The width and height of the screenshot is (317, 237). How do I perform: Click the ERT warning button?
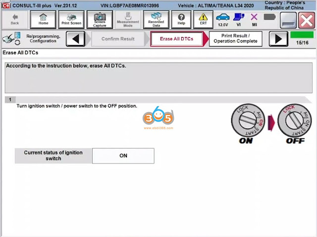click(203, 20)
